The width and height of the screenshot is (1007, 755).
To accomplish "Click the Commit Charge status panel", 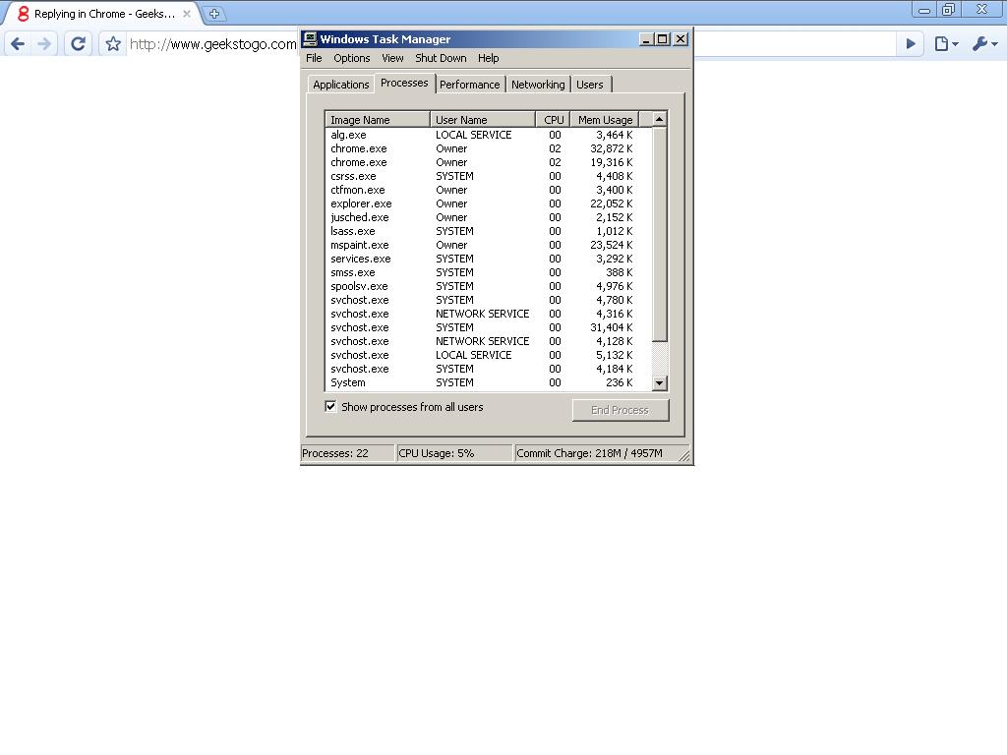I will (602, 453).
